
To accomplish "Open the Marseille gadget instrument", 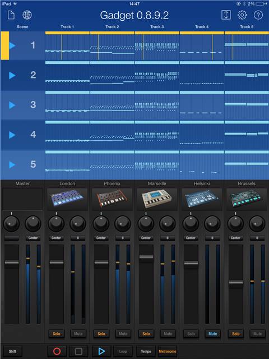I will [157, 199].
